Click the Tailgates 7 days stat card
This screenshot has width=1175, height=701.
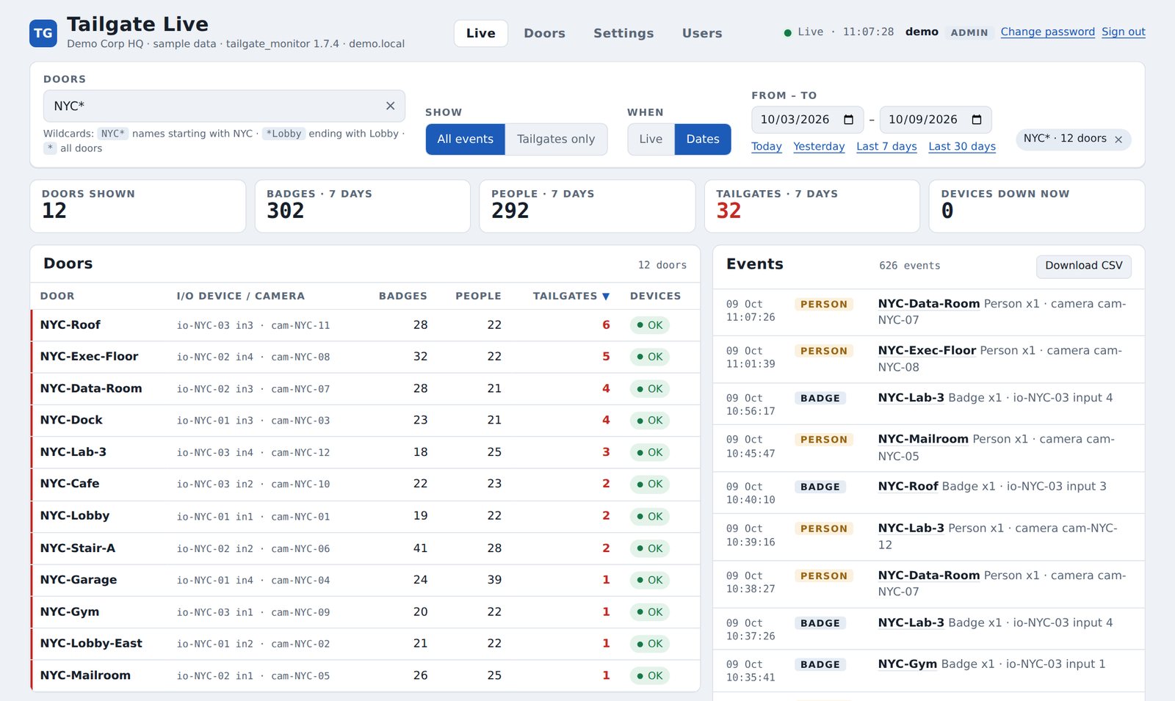pyautogui.click(x=811, y=206)
